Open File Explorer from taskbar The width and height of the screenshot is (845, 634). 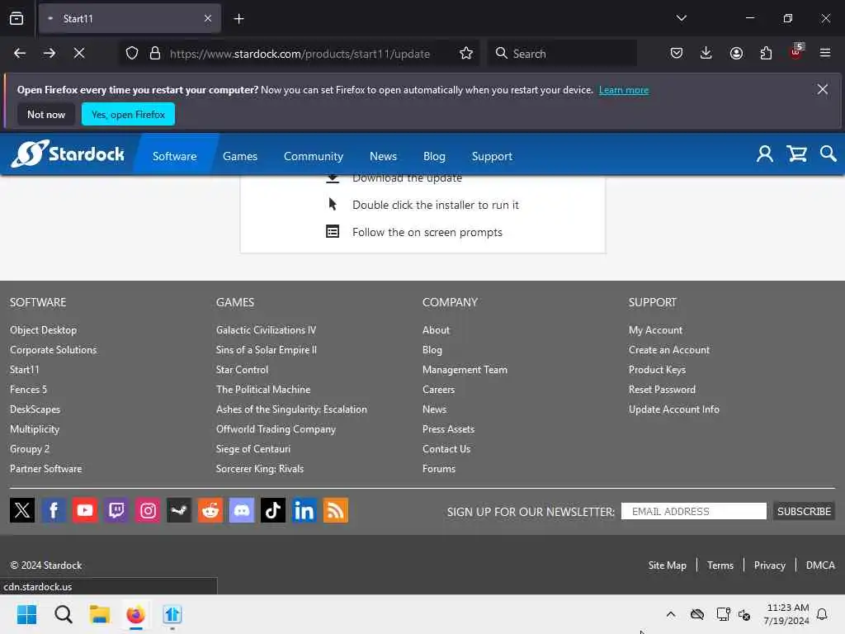click(x=99, y=614)
